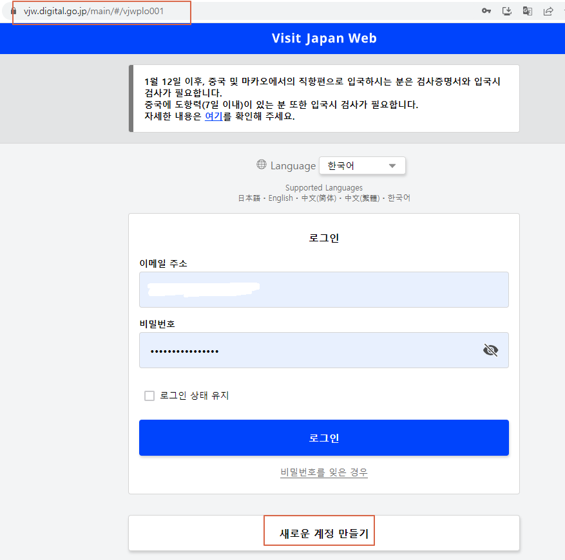This screenshot has width=565, height=560.
Task: Open the 비밀번호를 잊은 경우 link
Action: coord(324,472)
